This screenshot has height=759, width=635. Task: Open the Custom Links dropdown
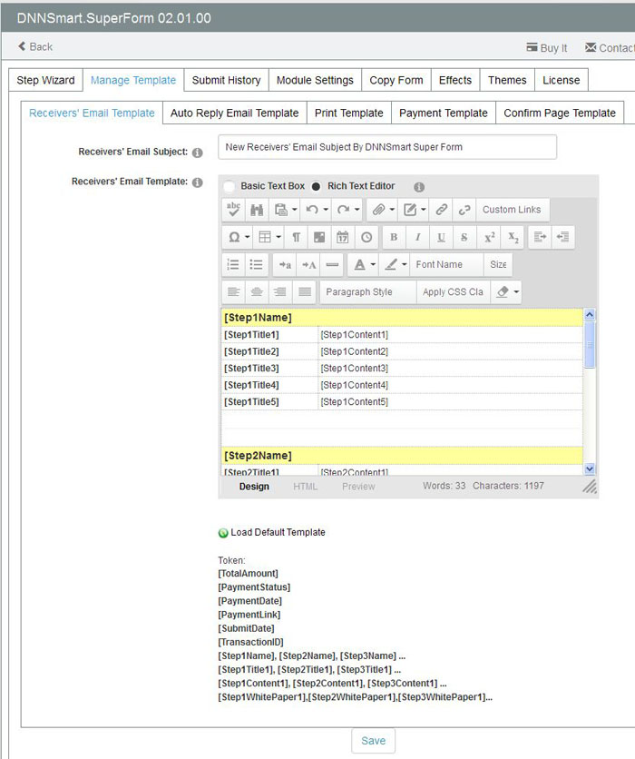pos(513,210)
